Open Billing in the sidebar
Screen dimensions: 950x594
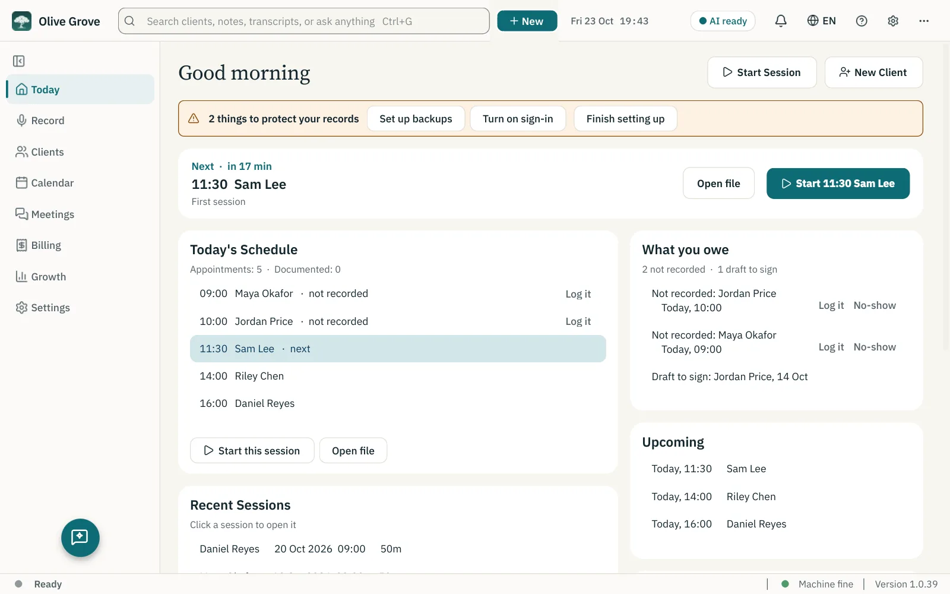click(x=80, y=245)
